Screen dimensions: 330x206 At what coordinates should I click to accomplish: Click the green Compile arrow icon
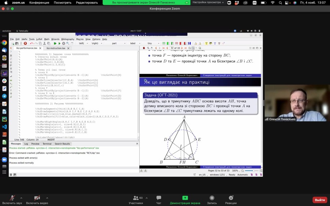pos(59,44)
